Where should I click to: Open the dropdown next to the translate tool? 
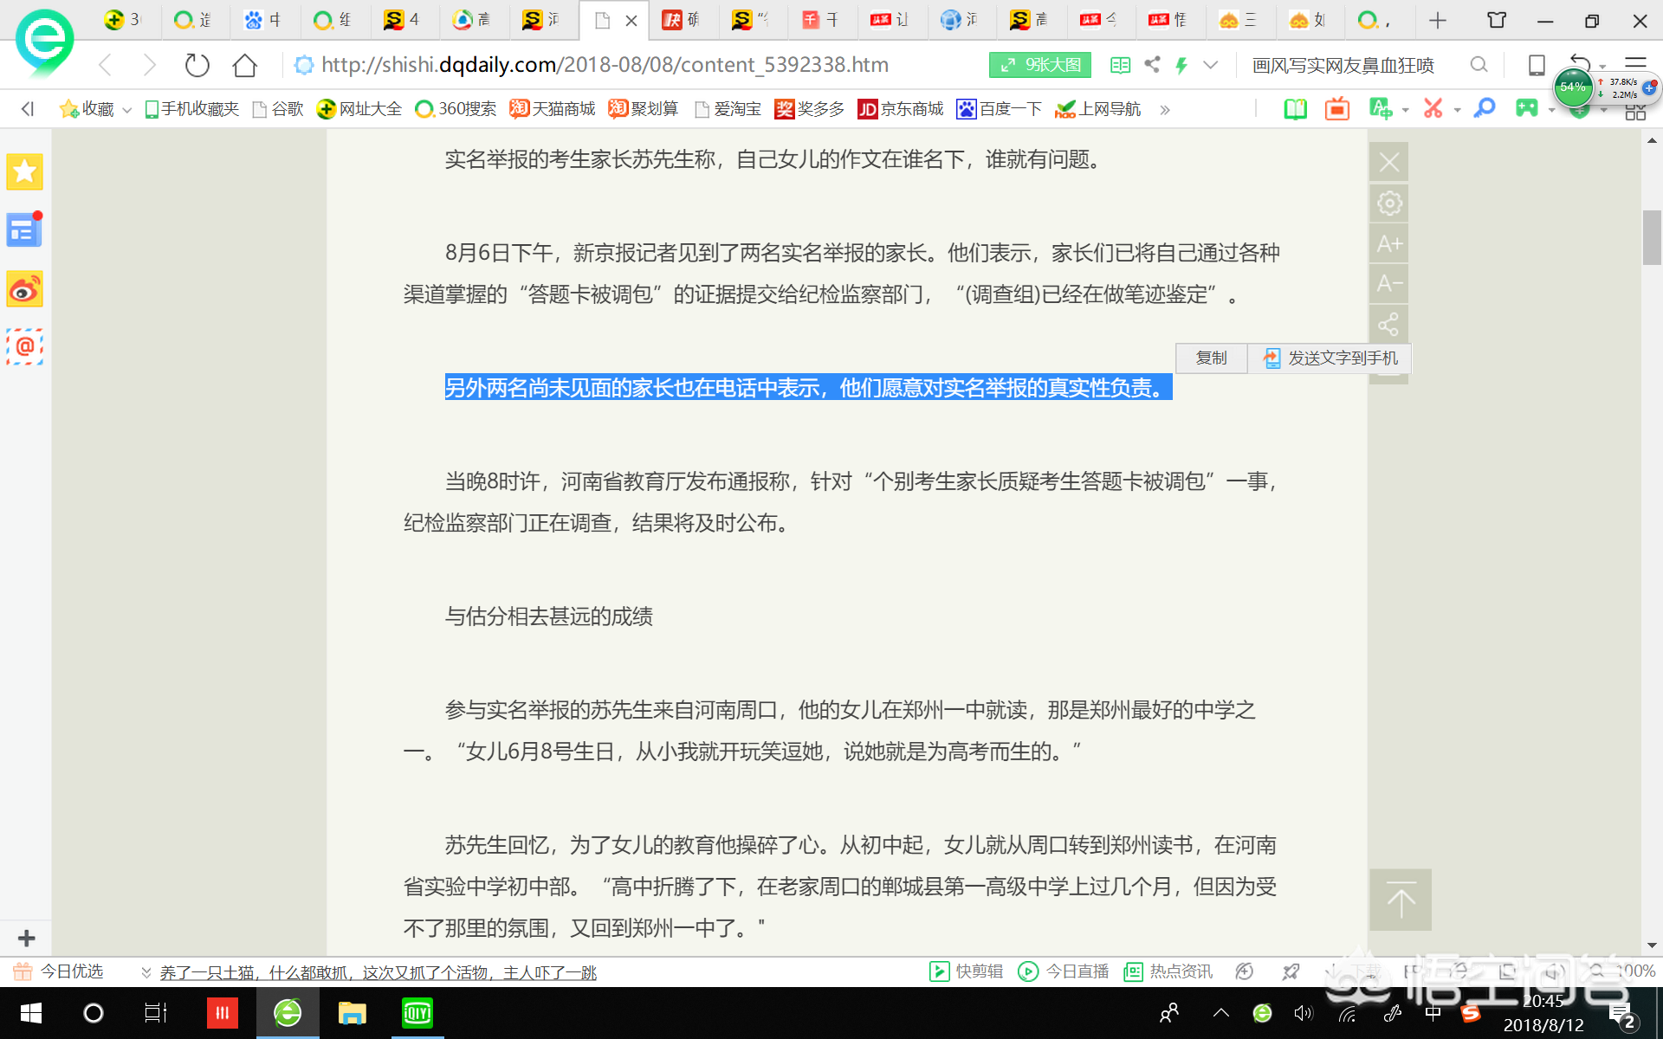[x=1405, y=108]
